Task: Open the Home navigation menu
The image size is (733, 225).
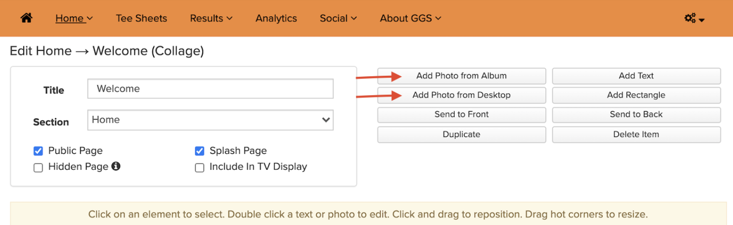Action: click(x=74, y=18)
